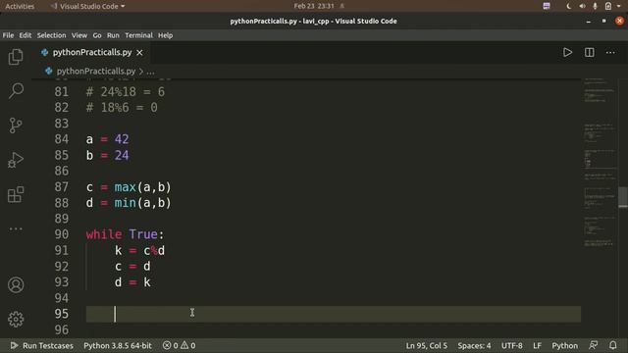This screenshot has width=628, height=353.
Task: Click line number 84 in gutter
Action: 61,139
